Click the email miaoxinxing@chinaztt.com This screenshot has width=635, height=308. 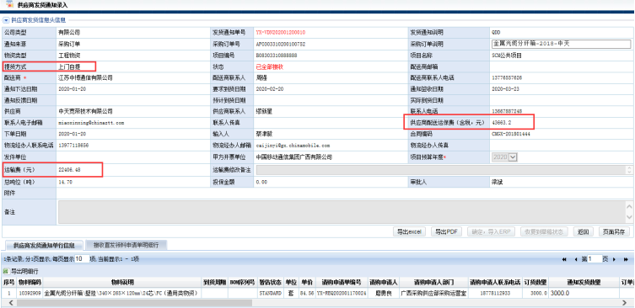coord(91,123)
